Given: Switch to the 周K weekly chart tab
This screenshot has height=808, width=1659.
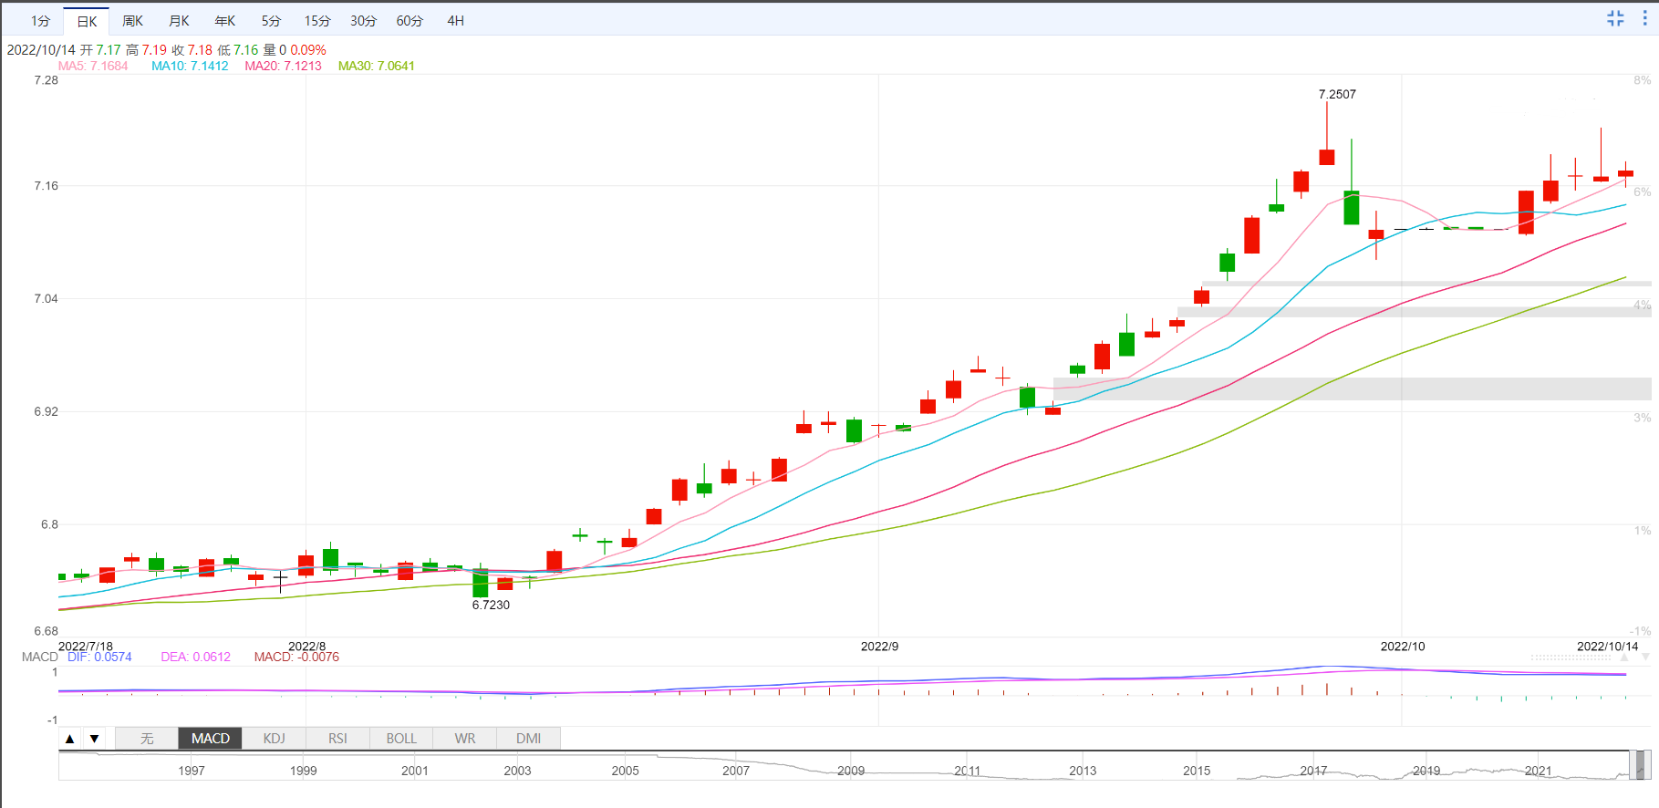Looking at the screenshot, I should 132,21.
